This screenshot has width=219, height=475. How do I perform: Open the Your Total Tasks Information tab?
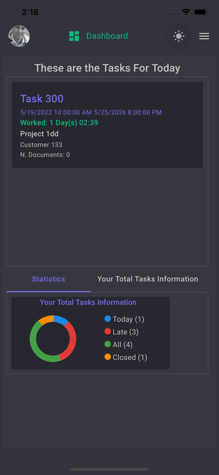pos(148,279)
